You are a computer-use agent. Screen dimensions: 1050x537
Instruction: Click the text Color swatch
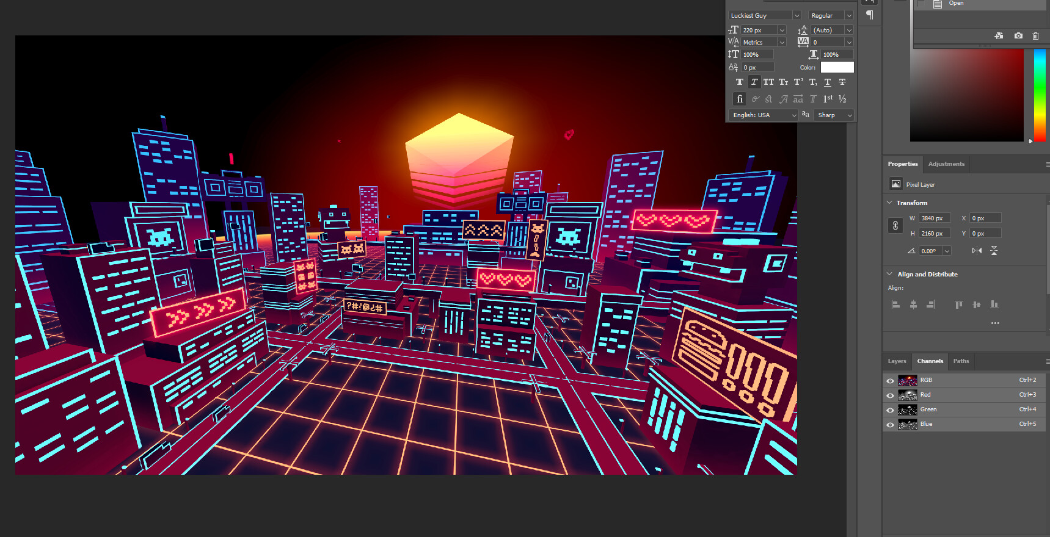pyautogui.click(x=837, y=67)
